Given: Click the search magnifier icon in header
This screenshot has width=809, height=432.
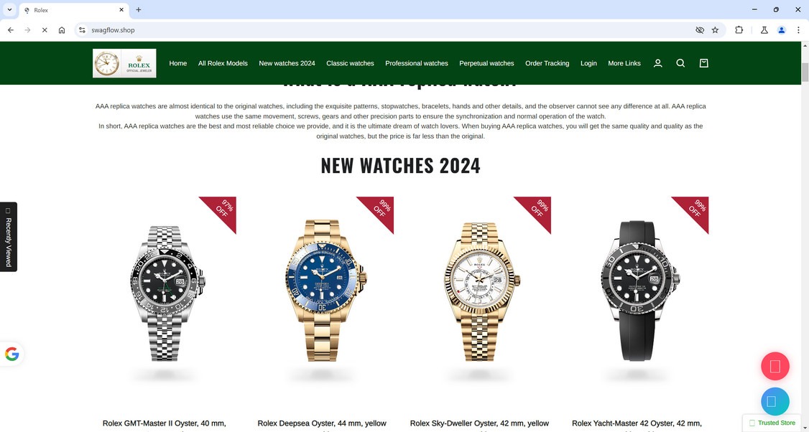Looking at the screenshot, I should (680, 63).
